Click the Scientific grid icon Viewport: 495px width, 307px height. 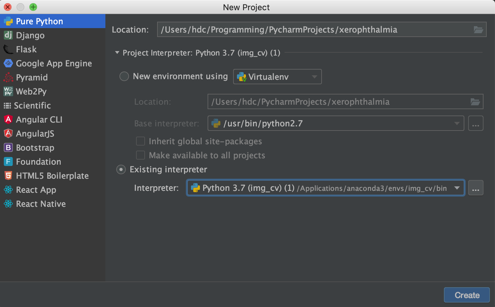[x=7, y=106]
